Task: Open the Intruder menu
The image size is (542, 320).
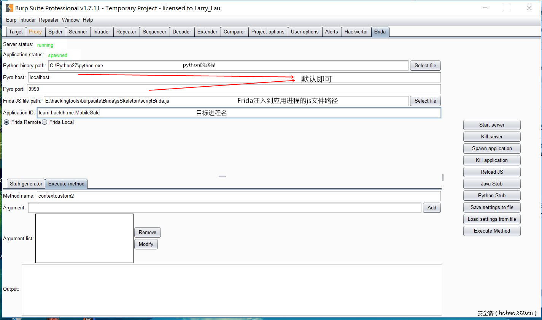Action: [x=27, y=20]
